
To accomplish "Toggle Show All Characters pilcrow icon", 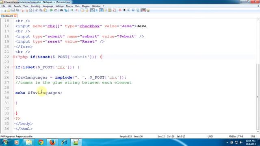I will pyautogui.click(x=97, y=10).
